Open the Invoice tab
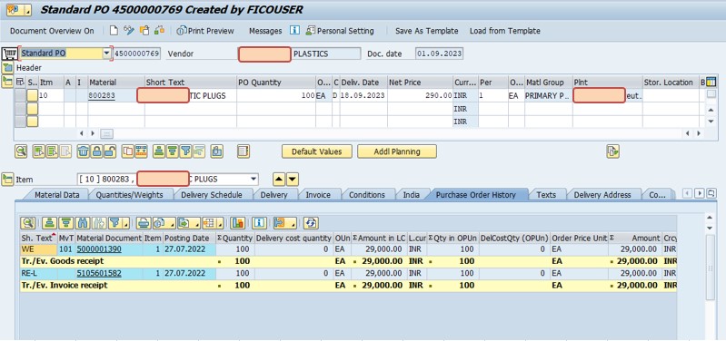Screen dimensions: 726x341 coord(318,195)
